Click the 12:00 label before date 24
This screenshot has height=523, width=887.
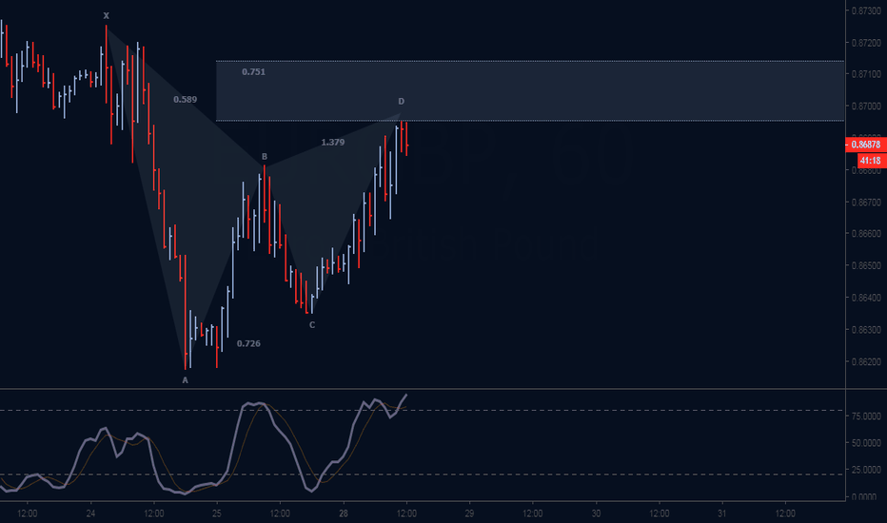click(28, 513)
